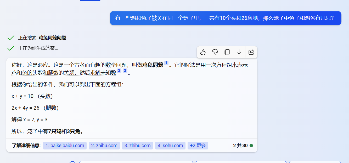Image resolution: width=349 pixels, height=163 pixels.
Task: Open citation 2 superscript after 求解未知数
Action: point(119,71)
